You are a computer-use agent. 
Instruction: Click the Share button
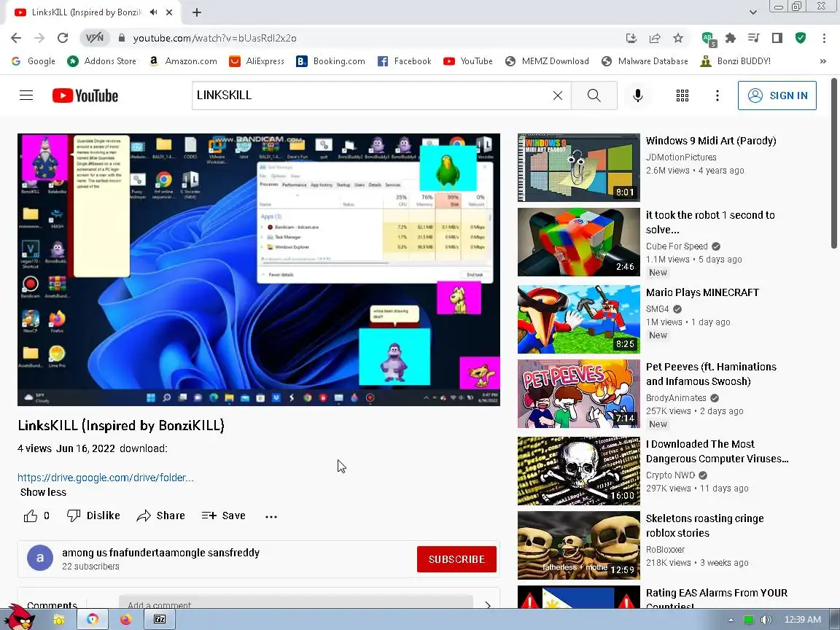pyautogui.click(x=160, y=516)
